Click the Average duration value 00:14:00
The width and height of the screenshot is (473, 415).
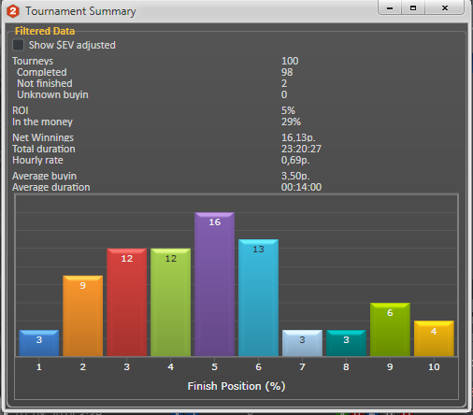[x=301, y=187]
